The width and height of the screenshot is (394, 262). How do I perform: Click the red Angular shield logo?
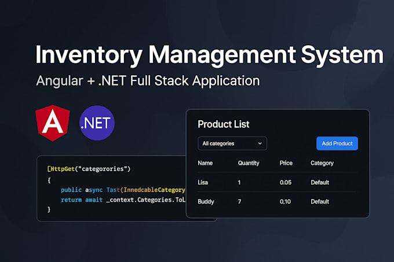point(53,123)
